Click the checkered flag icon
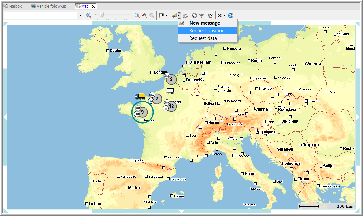Screen dimensions: 363x216 click(161, 15)
